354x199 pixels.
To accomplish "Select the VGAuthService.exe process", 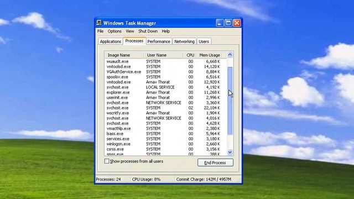I will coord(165,72).
